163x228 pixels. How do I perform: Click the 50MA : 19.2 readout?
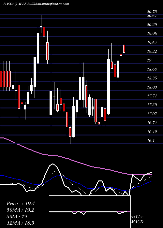pyautogui.click(x=21, y=210)
